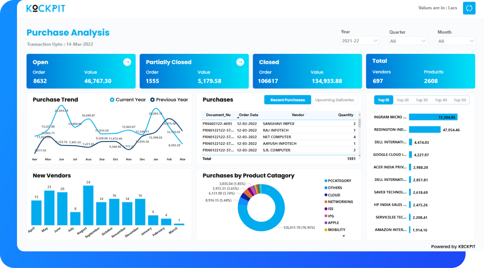Switch to Recent Purchases tab
Screen dimensions: 484x268
[288, 100]
